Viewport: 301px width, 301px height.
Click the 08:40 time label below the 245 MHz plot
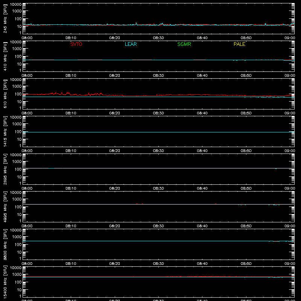pyautogui.click(x=202, y=38)
